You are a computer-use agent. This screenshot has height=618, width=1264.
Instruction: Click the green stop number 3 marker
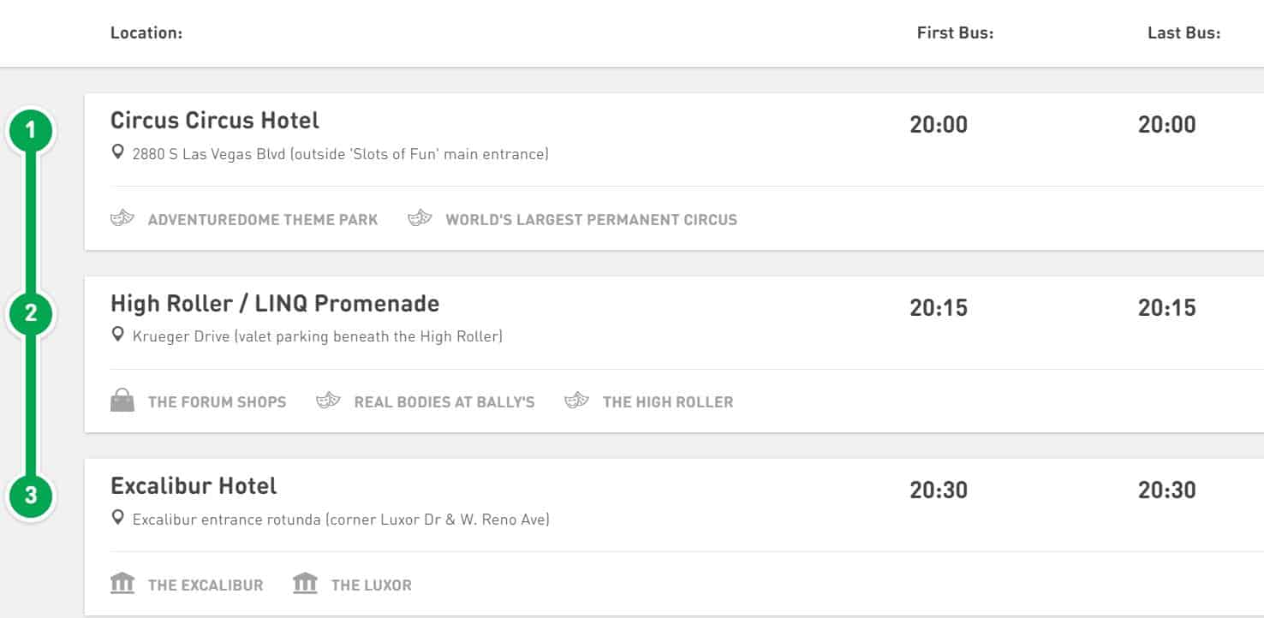point(31,496)
